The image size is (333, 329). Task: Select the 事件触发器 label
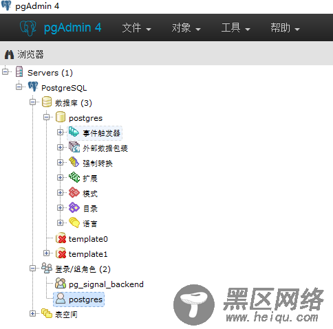pos(101,133)
